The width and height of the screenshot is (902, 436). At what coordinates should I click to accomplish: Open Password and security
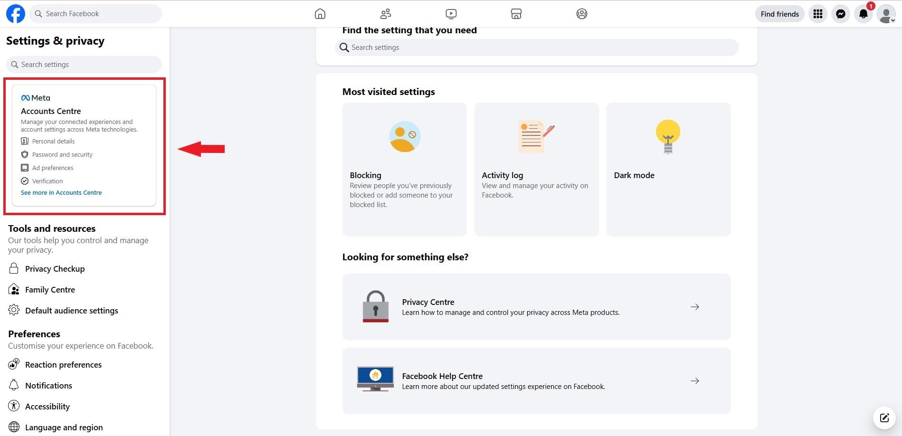(62, 154)
